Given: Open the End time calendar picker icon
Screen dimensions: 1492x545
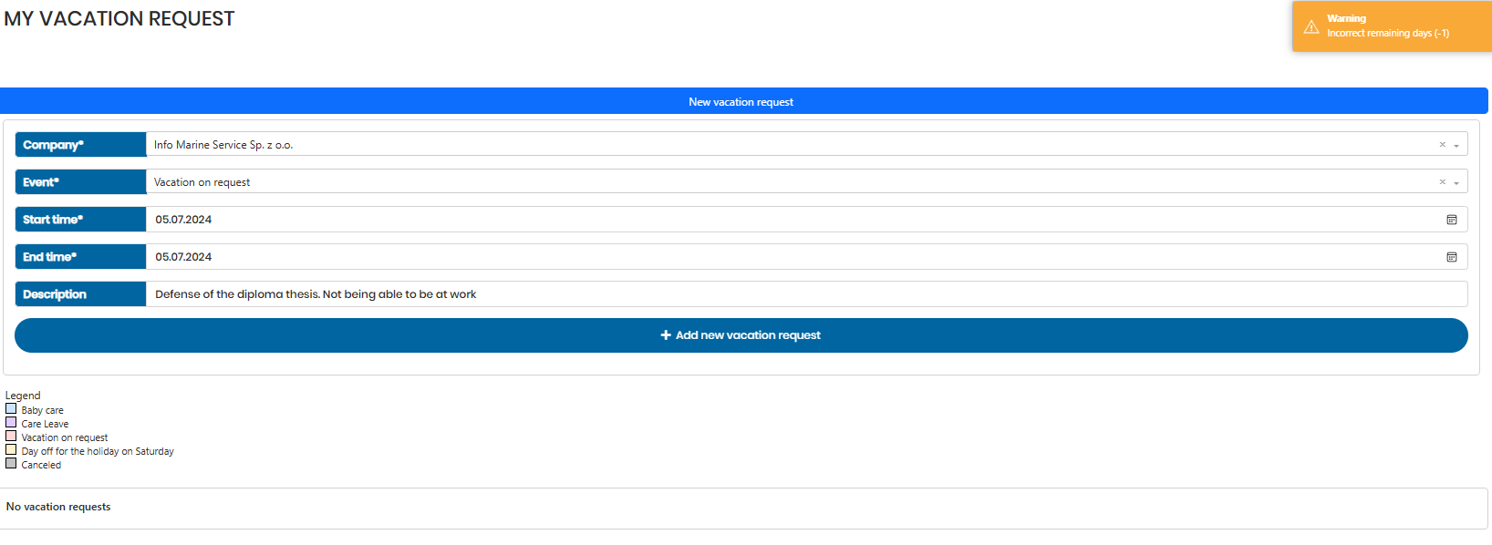Looking at the screenshot, I should point(1452,257).
